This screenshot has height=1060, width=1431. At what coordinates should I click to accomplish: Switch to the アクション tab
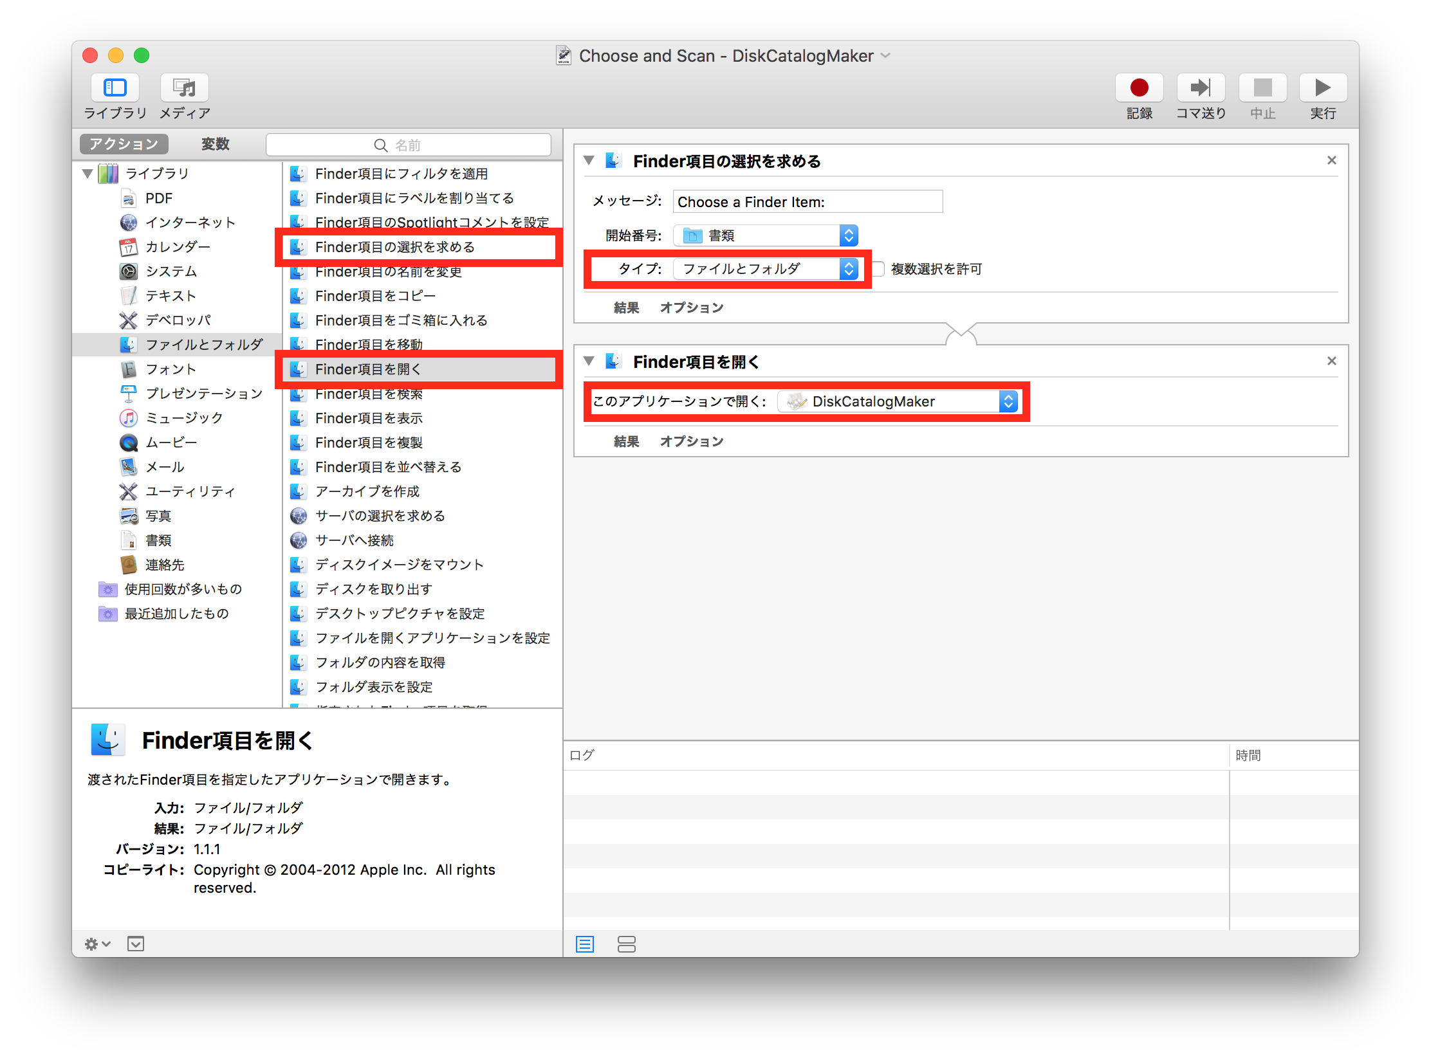click(x=124, y=144)
